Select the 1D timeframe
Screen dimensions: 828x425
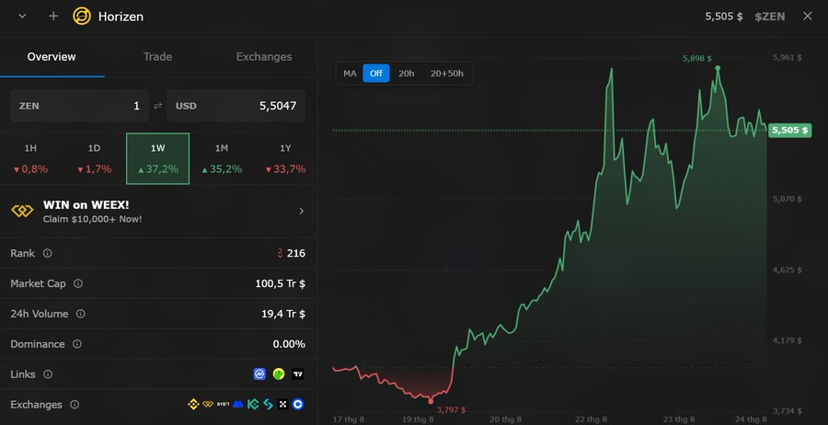[94, 158]
